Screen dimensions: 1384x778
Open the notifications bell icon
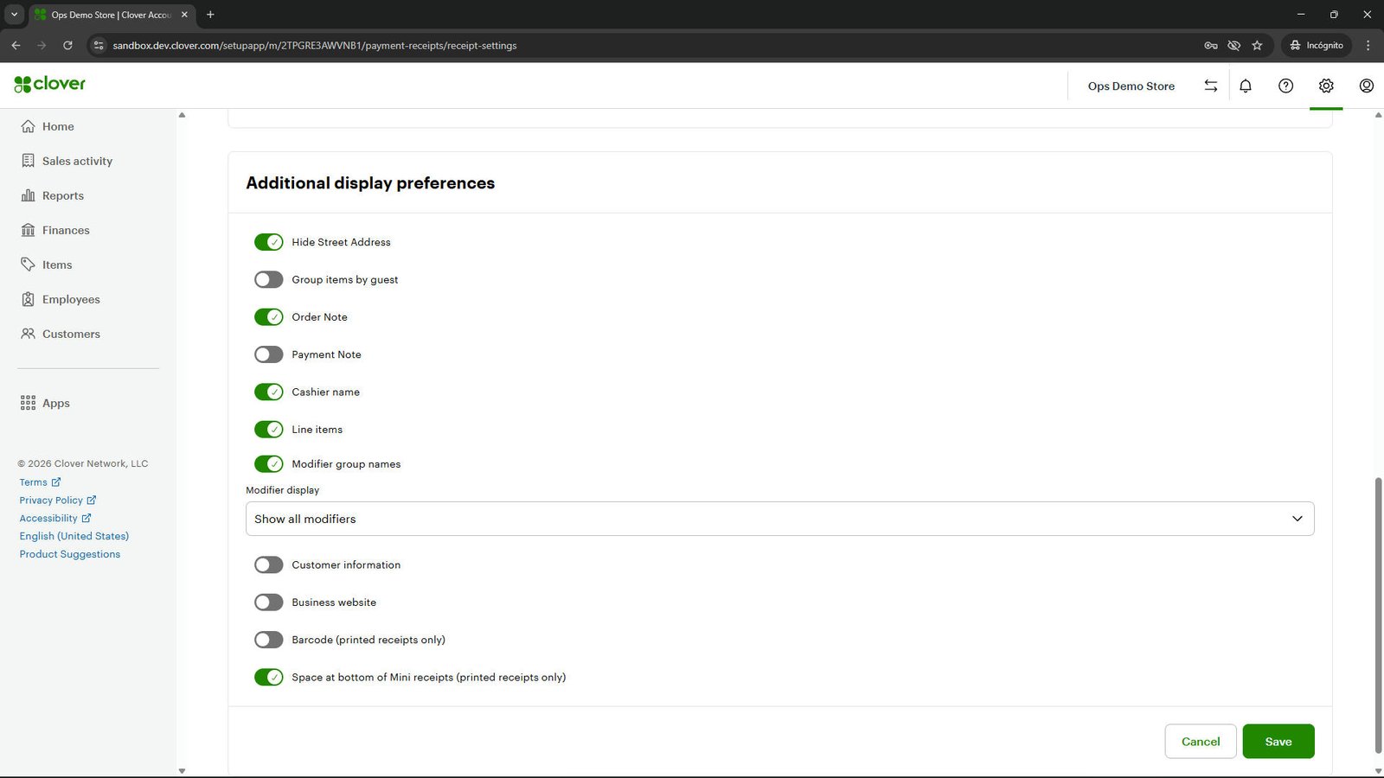tap(1246, 86)
